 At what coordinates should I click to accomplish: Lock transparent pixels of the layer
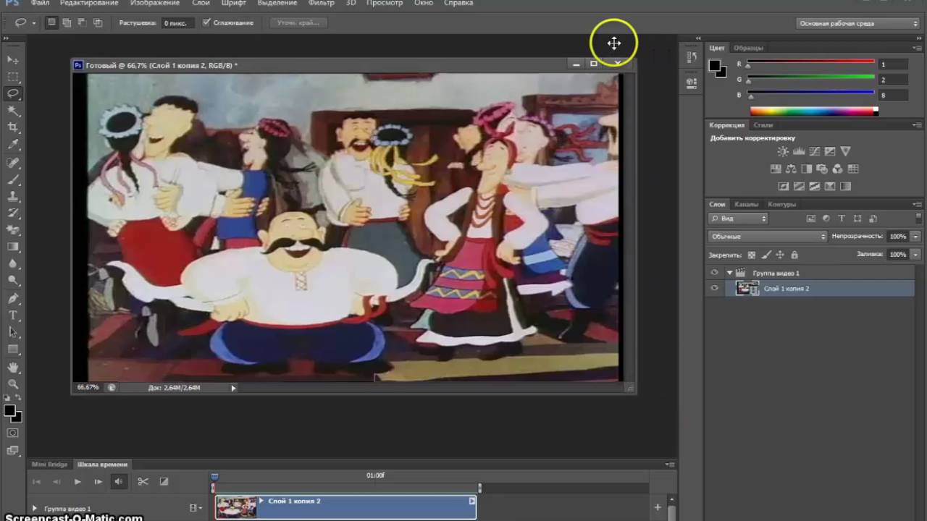[752, 255]
